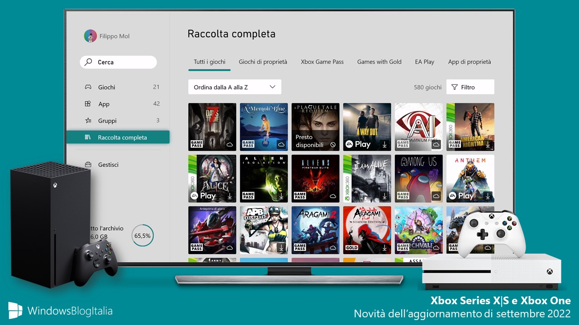
Task: Click download icon on APB Reloaded
Action: pos(281,247)
